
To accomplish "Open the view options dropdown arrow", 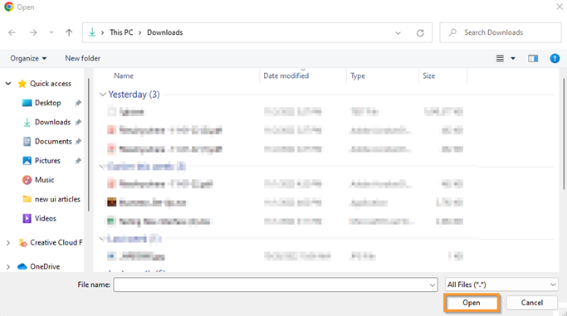I will click(x=513, y=58).
